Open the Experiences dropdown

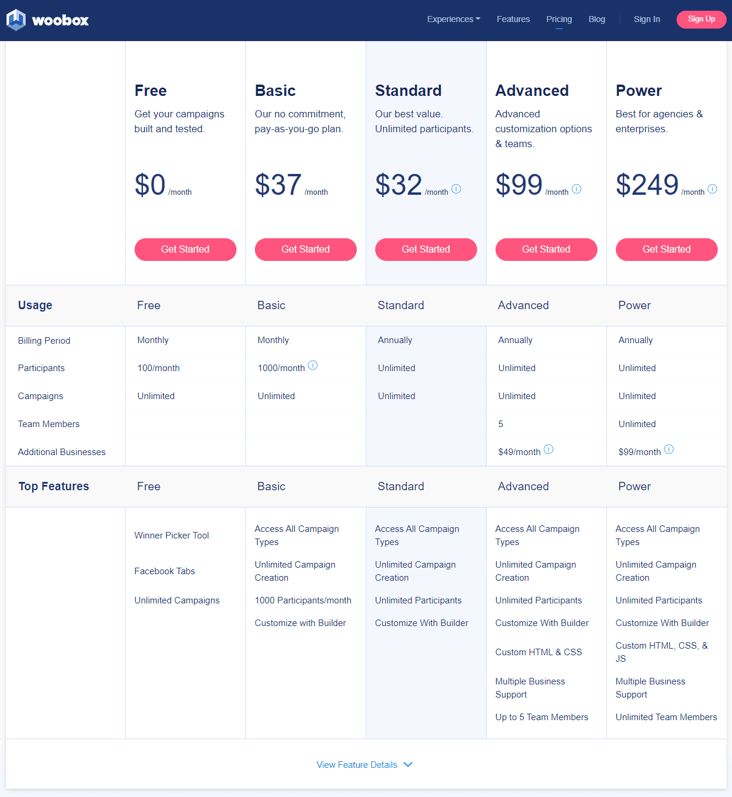pos(453,18)
